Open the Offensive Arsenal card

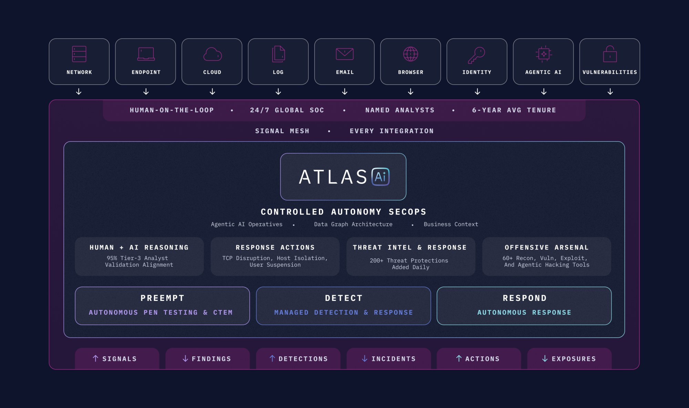(x=547, y=257)
